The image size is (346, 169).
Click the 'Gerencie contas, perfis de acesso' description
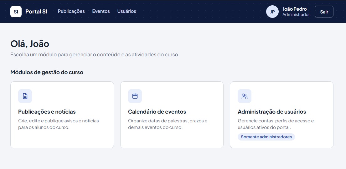point(276,124)
